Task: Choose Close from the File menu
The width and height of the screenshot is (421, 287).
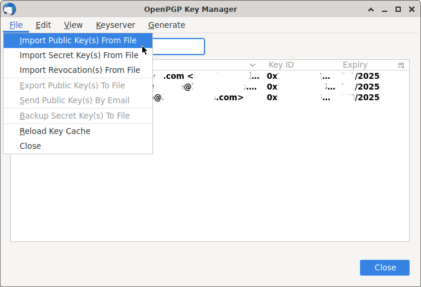Action: pyautogui.click(x=30, y=146)
